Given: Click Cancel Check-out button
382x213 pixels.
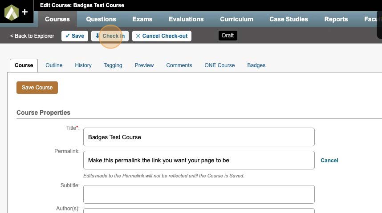Looking at the screenshot, I should (x=162, y=36).
